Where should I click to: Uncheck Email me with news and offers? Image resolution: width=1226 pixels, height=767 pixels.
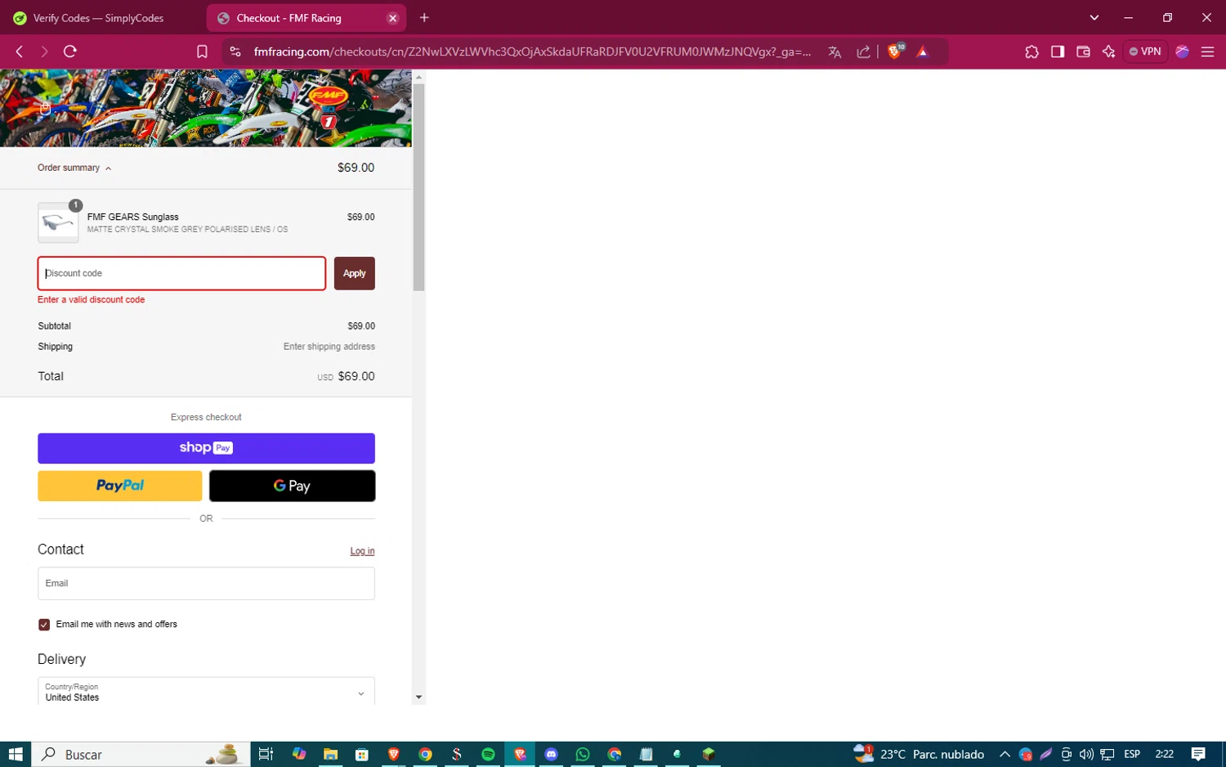[44, 625]
